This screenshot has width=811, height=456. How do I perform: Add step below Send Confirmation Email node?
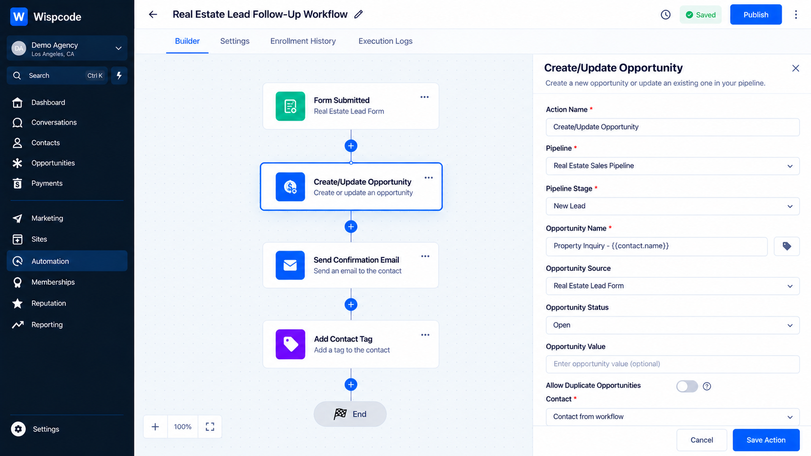point(351,304)
